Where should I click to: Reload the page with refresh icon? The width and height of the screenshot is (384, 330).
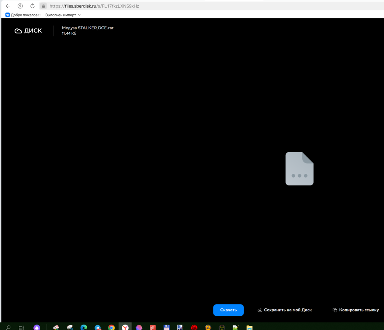click(x=32, y=6)
